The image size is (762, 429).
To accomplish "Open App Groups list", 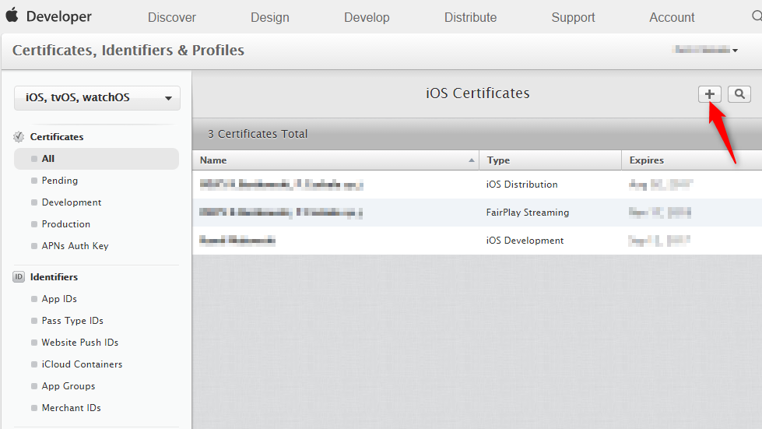I will pos(68,386).
